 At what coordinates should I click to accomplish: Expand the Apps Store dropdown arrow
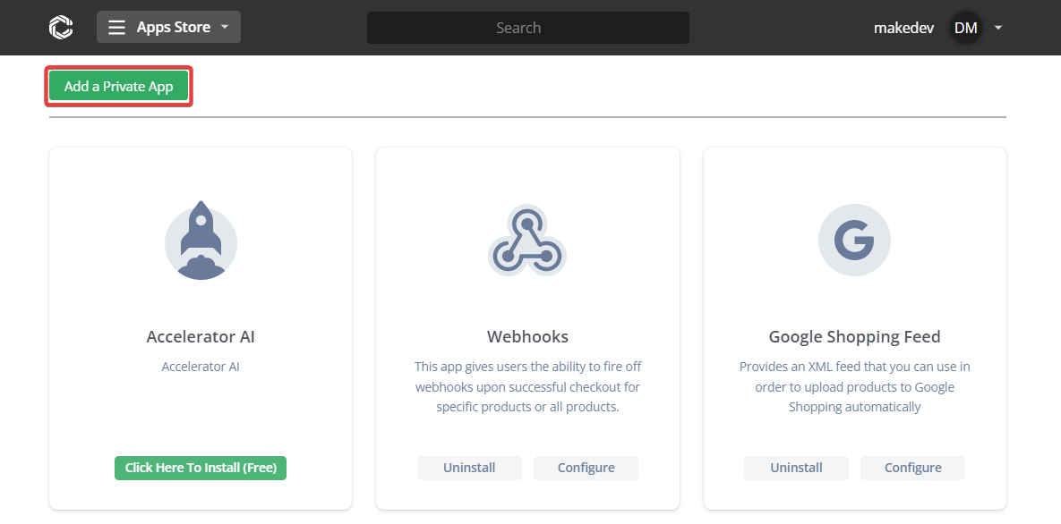pos(225,27)
